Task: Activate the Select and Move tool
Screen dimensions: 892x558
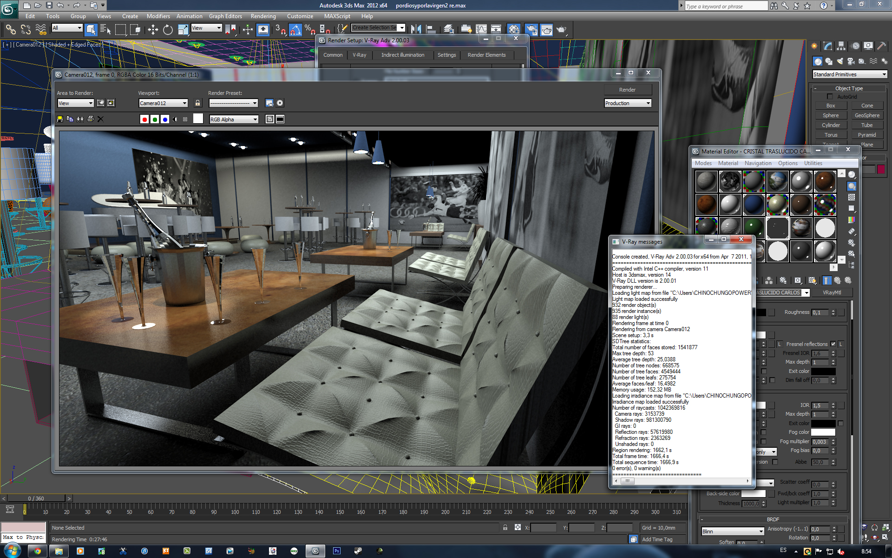Action: tap(153, 30)
